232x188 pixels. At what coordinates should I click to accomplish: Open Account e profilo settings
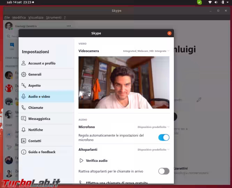tap(46, 63)
